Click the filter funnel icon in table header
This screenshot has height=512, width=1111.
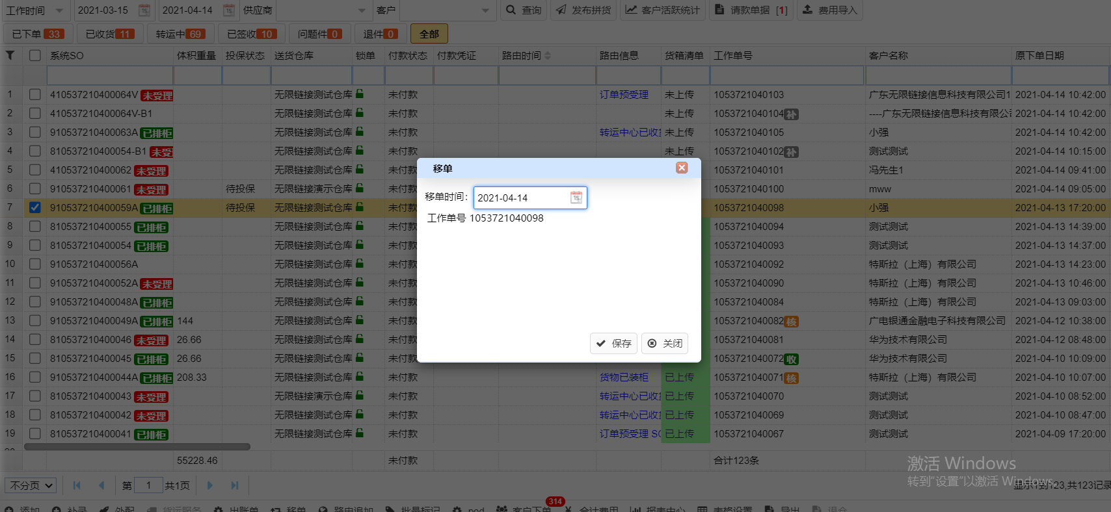pos(10,56)
